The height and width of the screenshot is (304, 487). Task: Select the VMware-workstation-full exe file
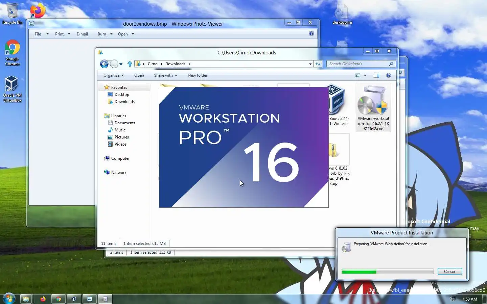[x=373, y=107]
